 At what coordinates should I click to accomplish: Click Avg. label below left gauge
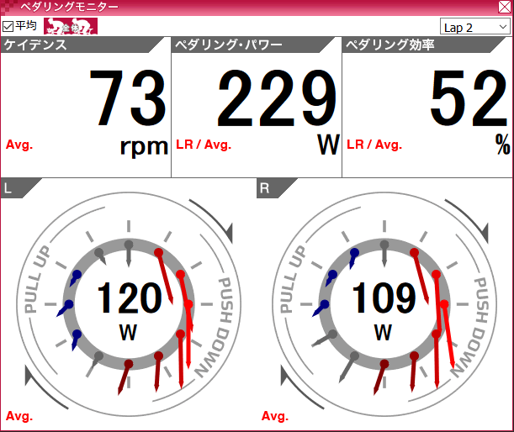pos(19,416)
